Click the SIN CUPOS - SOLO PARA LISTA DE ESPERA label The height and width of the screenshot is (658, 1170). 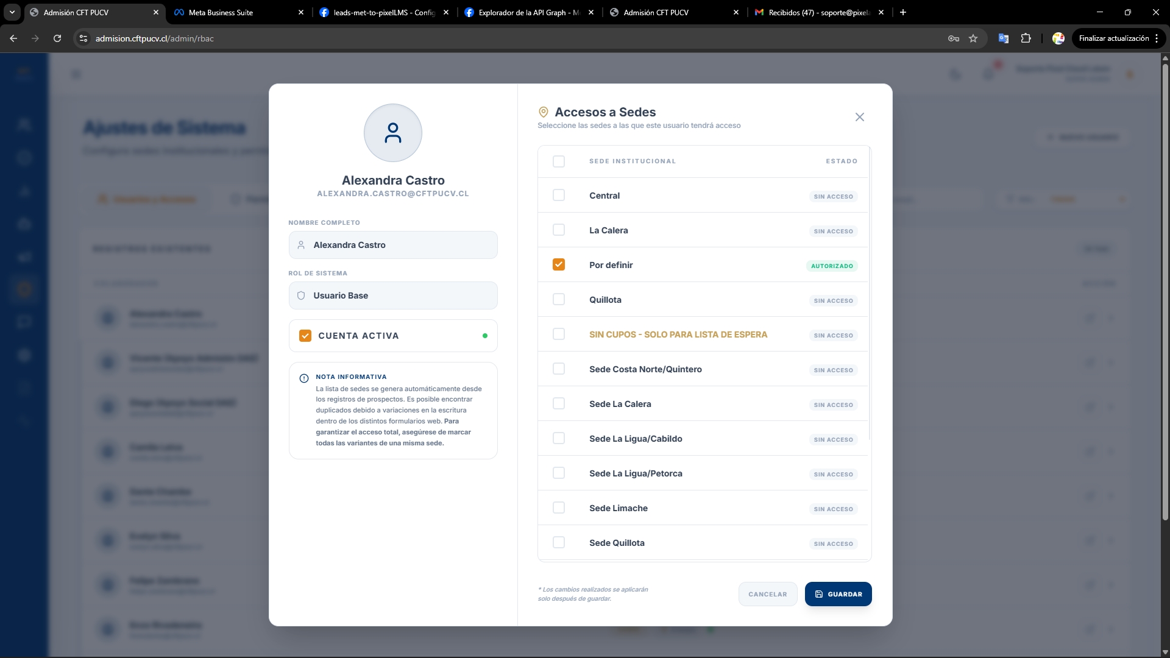coord(678,334)
